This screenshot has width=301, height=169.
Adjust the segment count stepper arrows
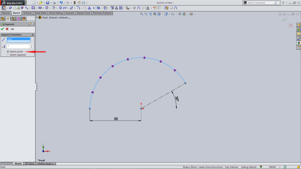pos(32,46)
